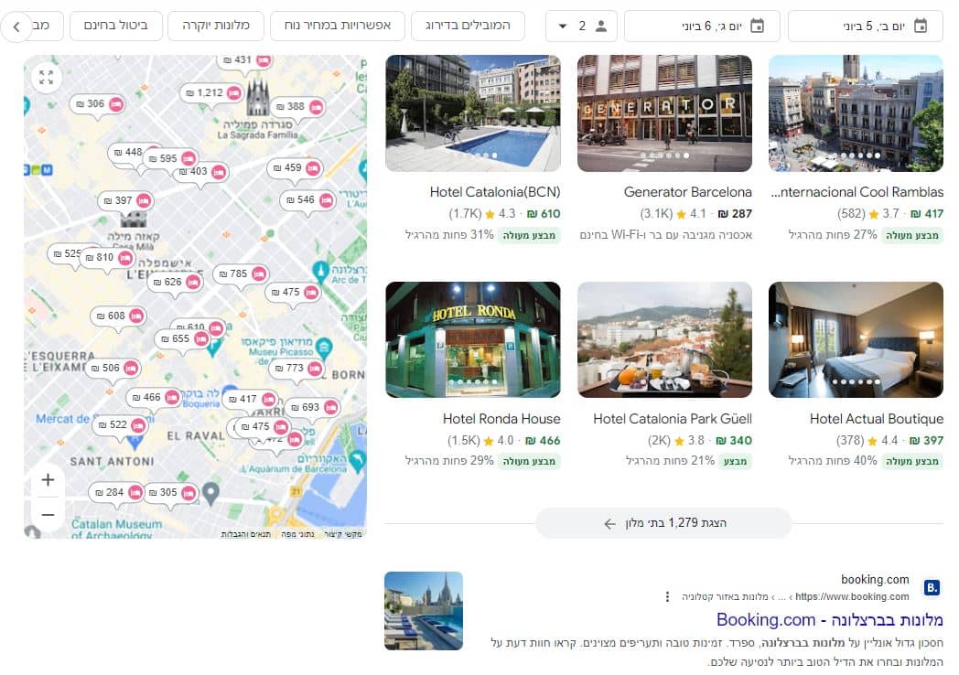The height and width of the screenshot is (675, 959).
Task: Select the ₪595 hotel pin on map
Action: [171, 158]
